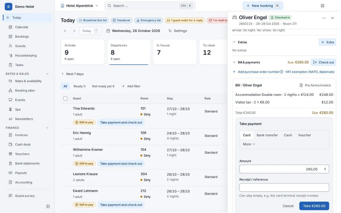The width and height of the screenshot is (341, 213).
Task: Open Accounting in the sidebar
Action: click(x=27, y=182)
